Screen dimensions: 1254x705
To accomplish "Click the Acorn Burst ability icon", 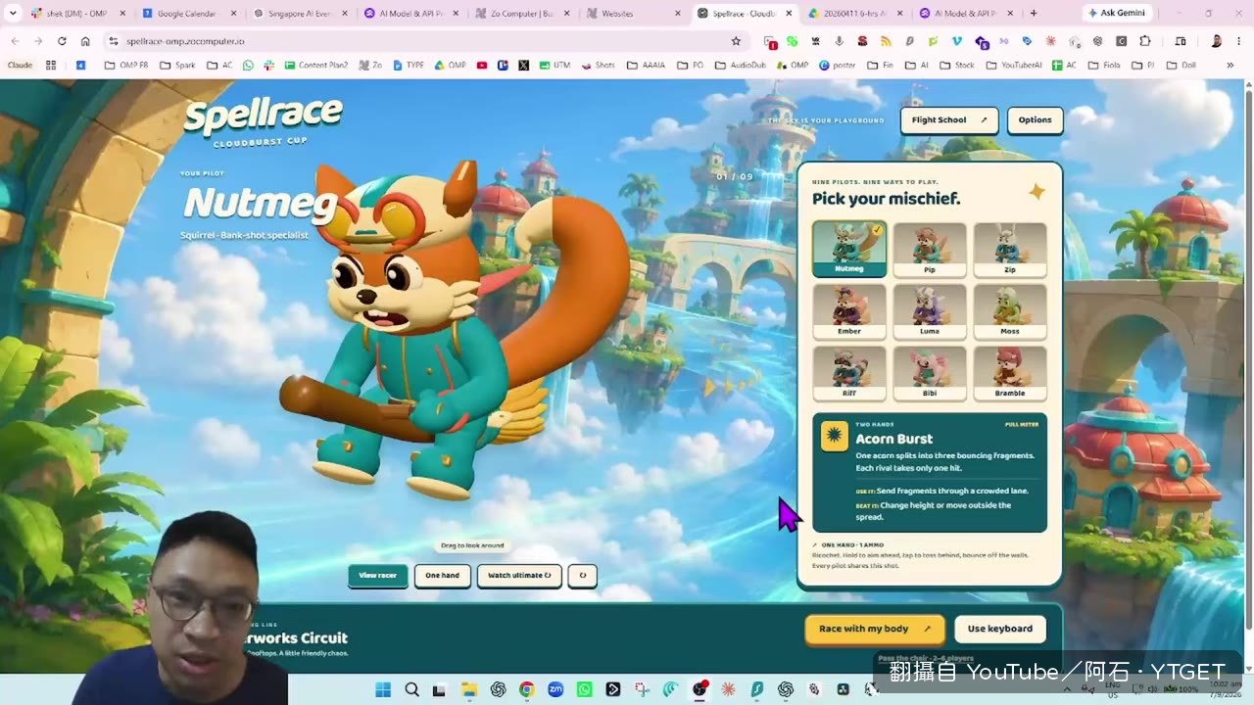I will (x=835, y=438).
